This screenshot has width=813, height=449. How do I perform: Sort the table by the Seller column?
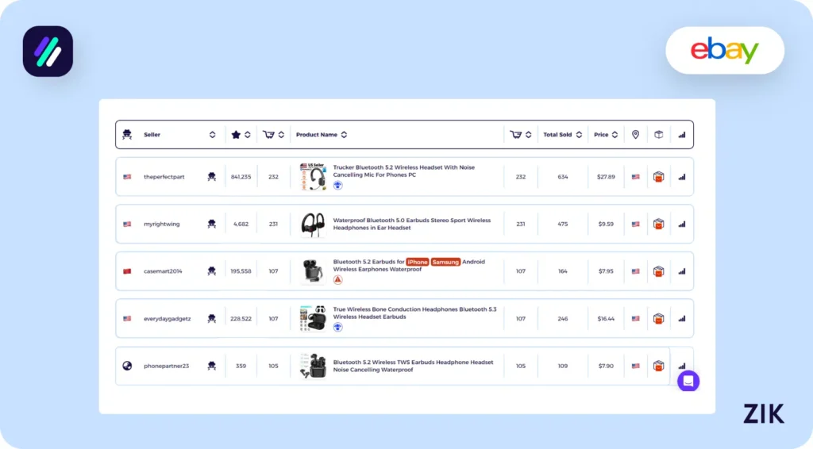(212, 135)
